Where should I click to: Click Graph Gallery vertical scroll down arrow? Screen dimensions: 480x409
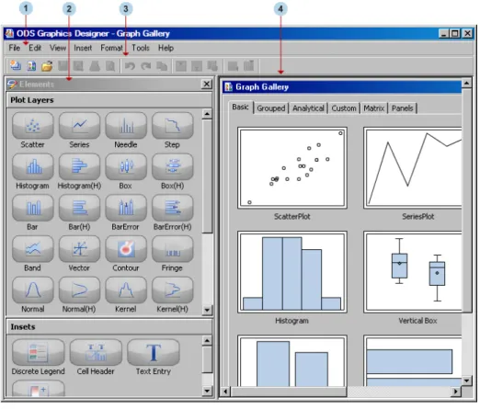(x=466, y=381)
